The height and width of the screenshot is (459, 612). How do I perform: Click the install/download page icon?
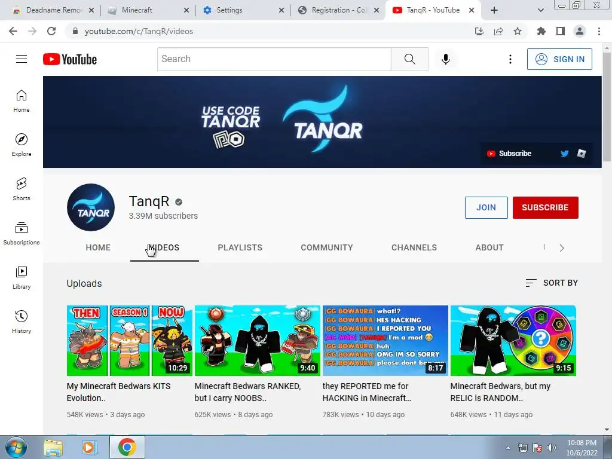[479, 31]
